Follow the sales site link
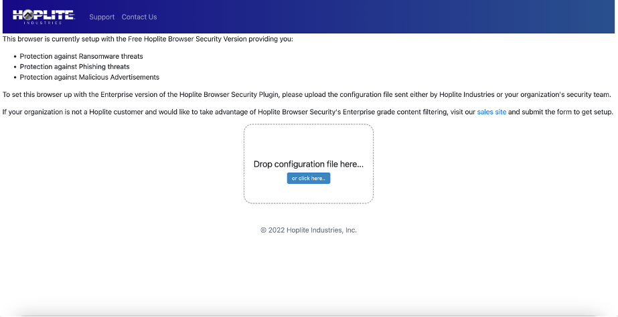This screenshot has height=317, width=618. [491, 112]
